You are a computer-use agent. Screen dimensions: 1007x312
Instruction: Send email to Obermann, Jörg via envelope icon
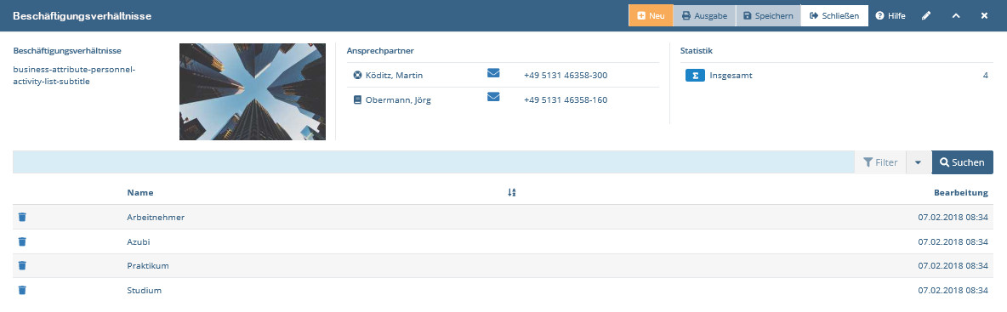click(493, 98)
